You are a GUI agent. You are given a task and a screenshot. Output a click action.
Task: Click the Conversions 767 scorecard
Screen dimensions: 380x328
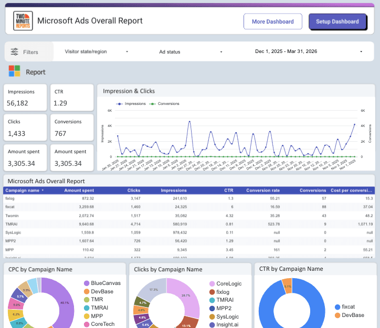pos(72,128)
